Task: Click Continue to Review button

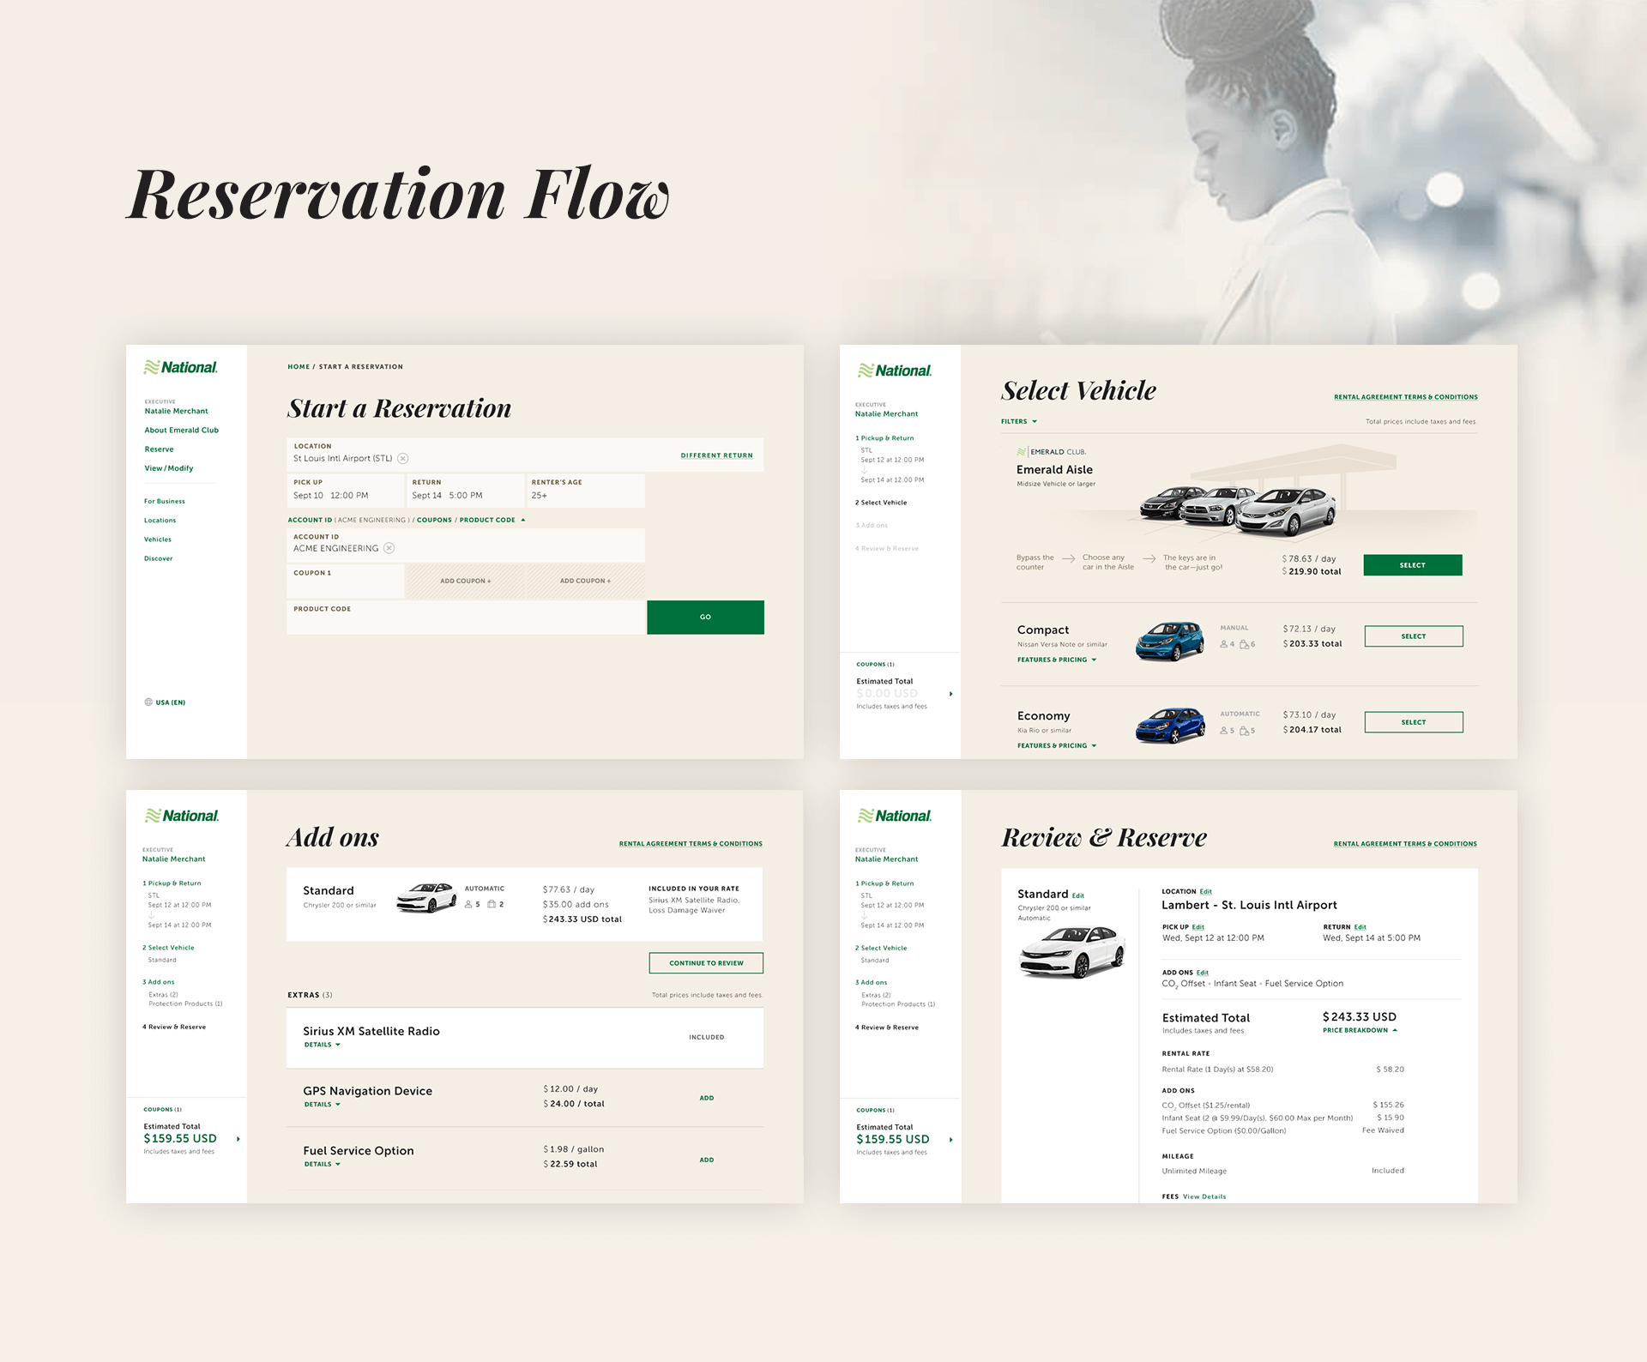Action: pos(706,963)
